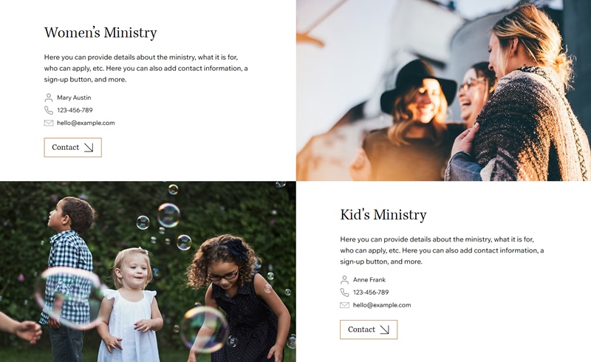This screenshot has height=362, width=591.
Task: Click the person icon beside Mary Austin
Action: click(49, 98)
